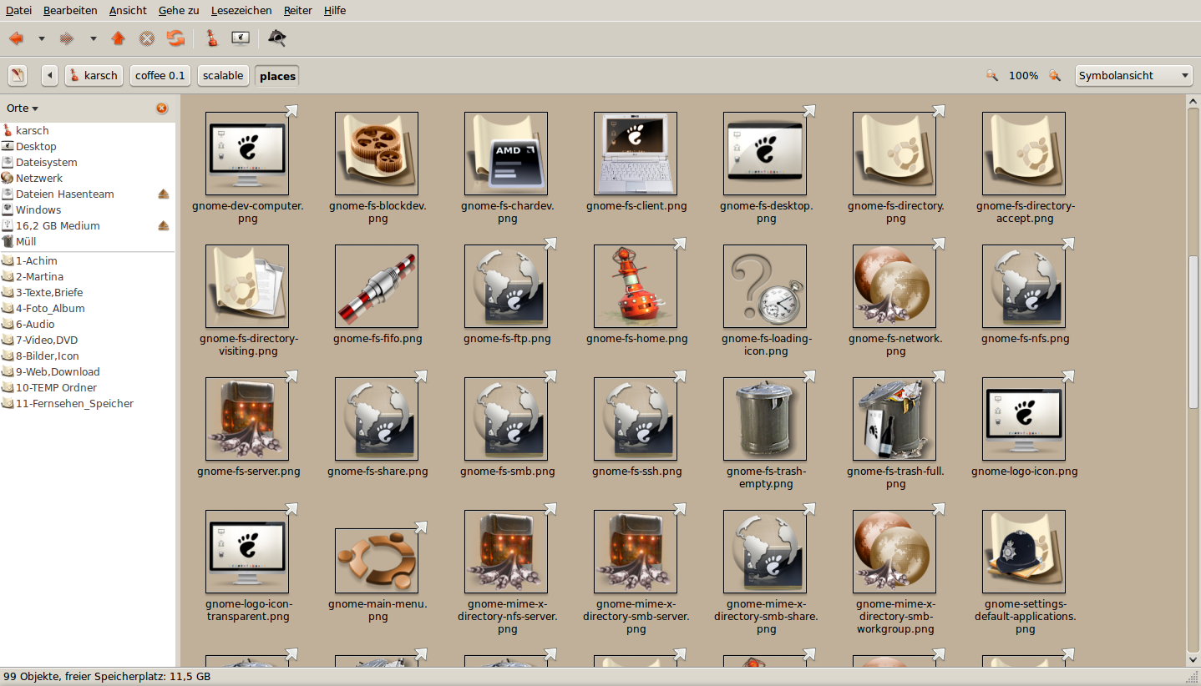Select the gnome-fs-trash-empty.png icon
This screenshot has width=1201, height=686.
(x=765, y=419)
